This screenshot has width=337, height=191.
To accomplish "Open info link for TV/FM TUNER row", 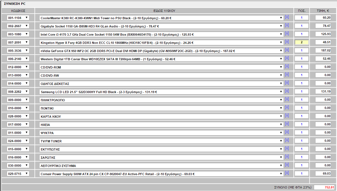I will pos(287,140).
